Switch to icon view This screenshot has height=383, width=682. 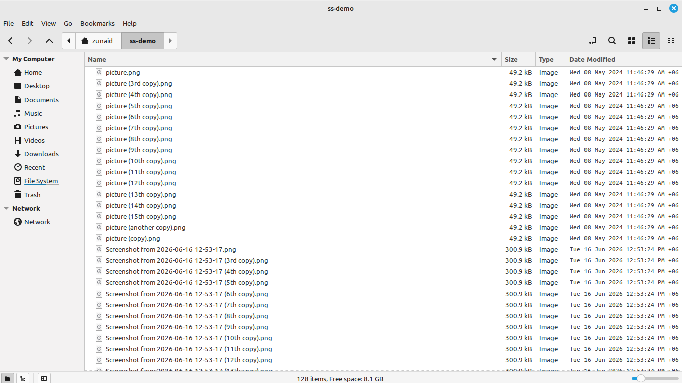(632, 41)
